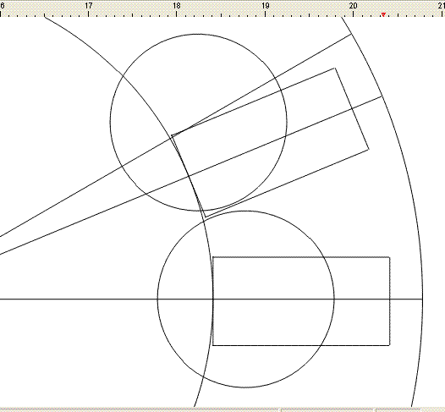445x412 pixels.
Task: Click the 18 mark on the ruler
Action: 177,6
